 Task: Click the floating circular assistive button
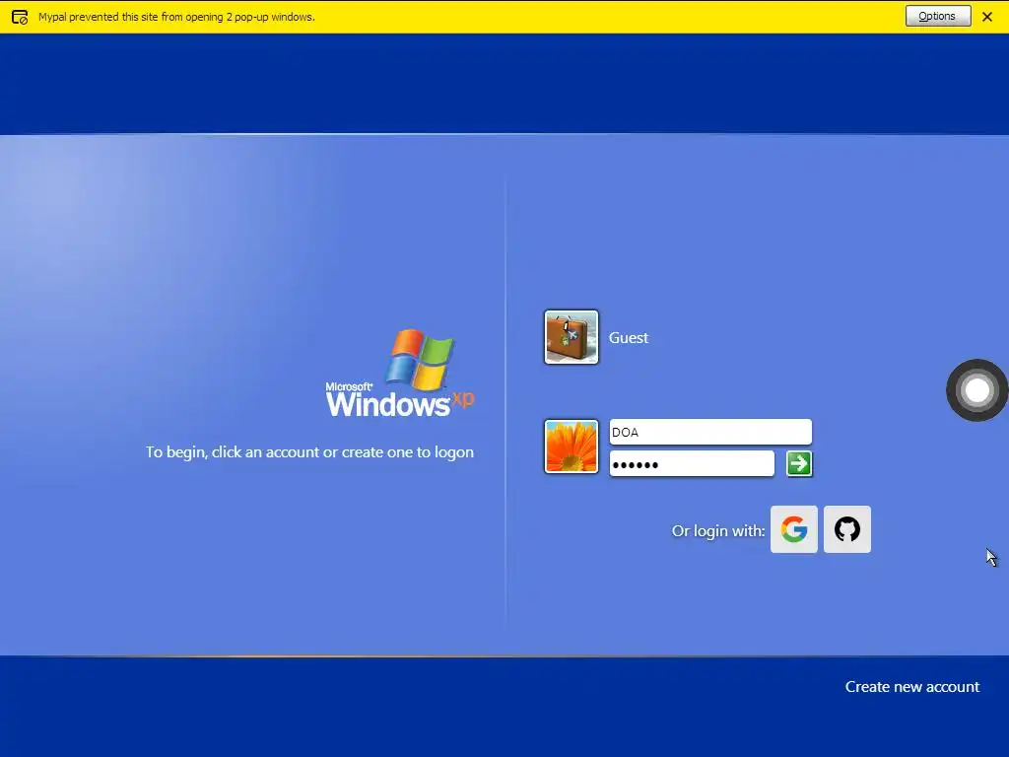pyautogui.click(x=976, y=390)
